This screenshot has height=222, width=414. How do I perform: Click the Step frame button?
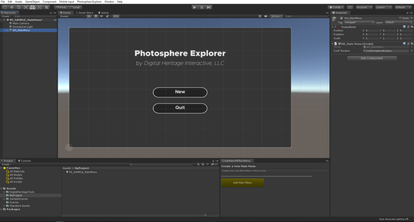point(209,7)
